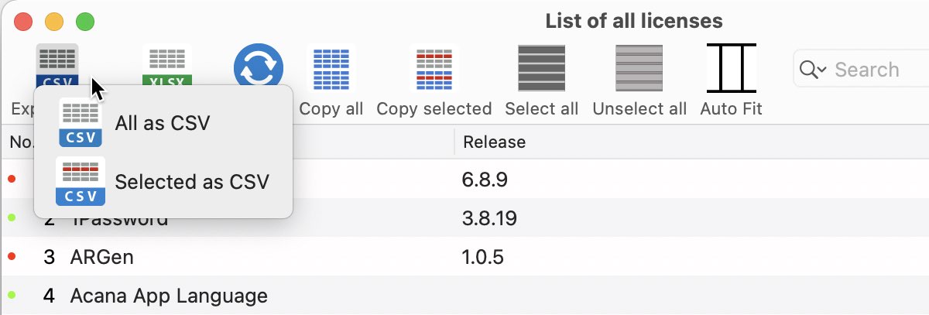Sort by the Release column header
This screenshot has height=315, width=929.
pos(494,142)
